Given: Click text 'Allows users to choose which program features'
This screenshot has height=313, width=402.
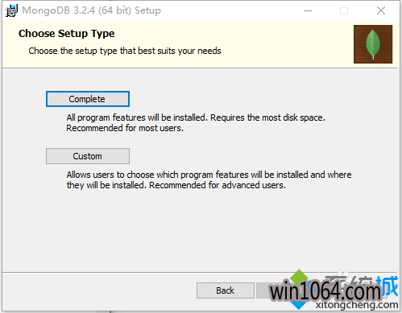Looking at the screenshot, I should [x=158, y=175].
